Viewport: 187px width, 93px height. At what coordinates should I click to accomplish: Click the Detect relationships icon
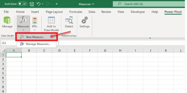pos(69,20)
